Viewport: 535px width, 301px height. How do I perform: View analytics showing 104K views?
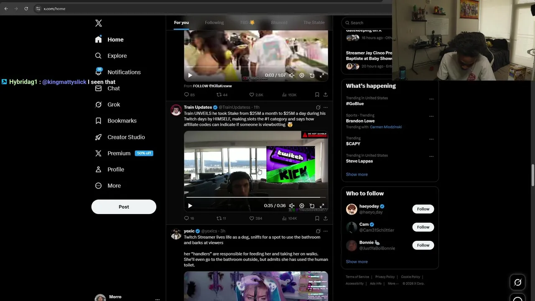[x=289, y=218]
